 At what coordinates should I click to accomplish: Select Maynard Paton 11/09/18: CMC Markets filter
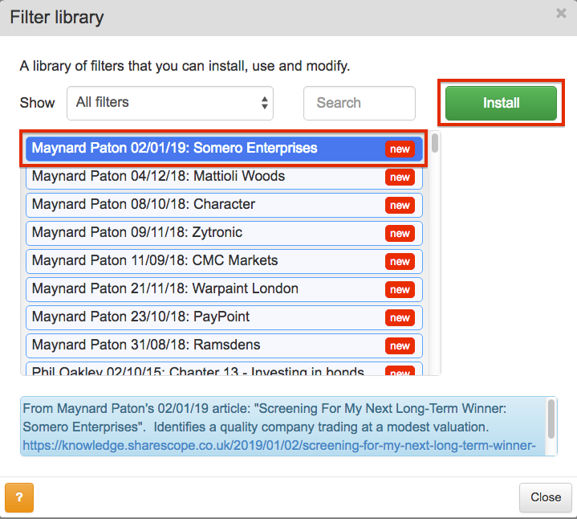click(224, 261)
